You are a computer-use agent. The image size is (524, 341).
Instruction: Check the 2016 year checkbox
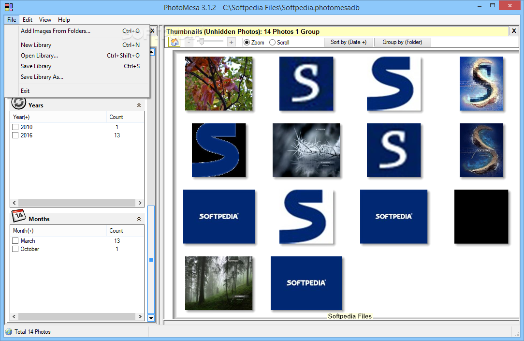(15, 135)
